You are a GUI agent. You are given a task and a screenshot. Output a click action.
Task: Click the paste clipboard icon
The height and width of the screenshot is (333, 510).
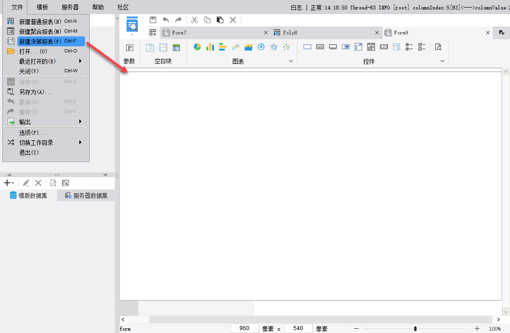click(220, 20)
